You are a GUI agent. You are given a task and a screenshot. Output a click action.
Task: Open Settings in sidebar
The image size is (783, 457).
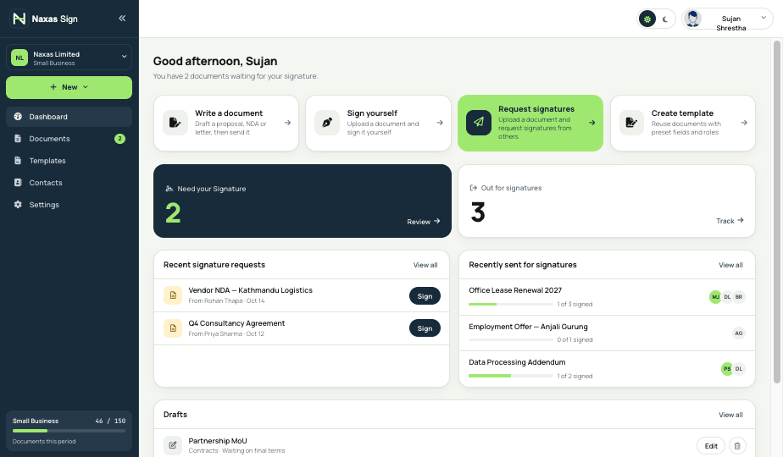tap(69, 205)
